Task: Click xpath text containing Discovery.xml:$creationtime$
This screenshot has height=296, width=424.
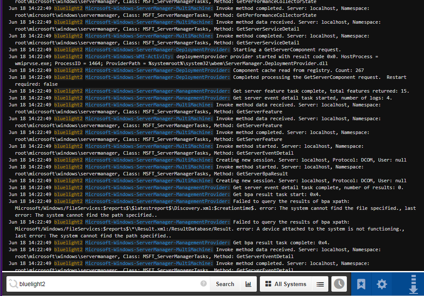Action: coord(135,208)
